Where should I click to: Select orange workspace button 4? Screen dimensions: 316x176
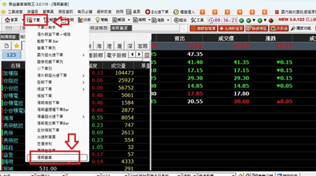coord(240,12)
